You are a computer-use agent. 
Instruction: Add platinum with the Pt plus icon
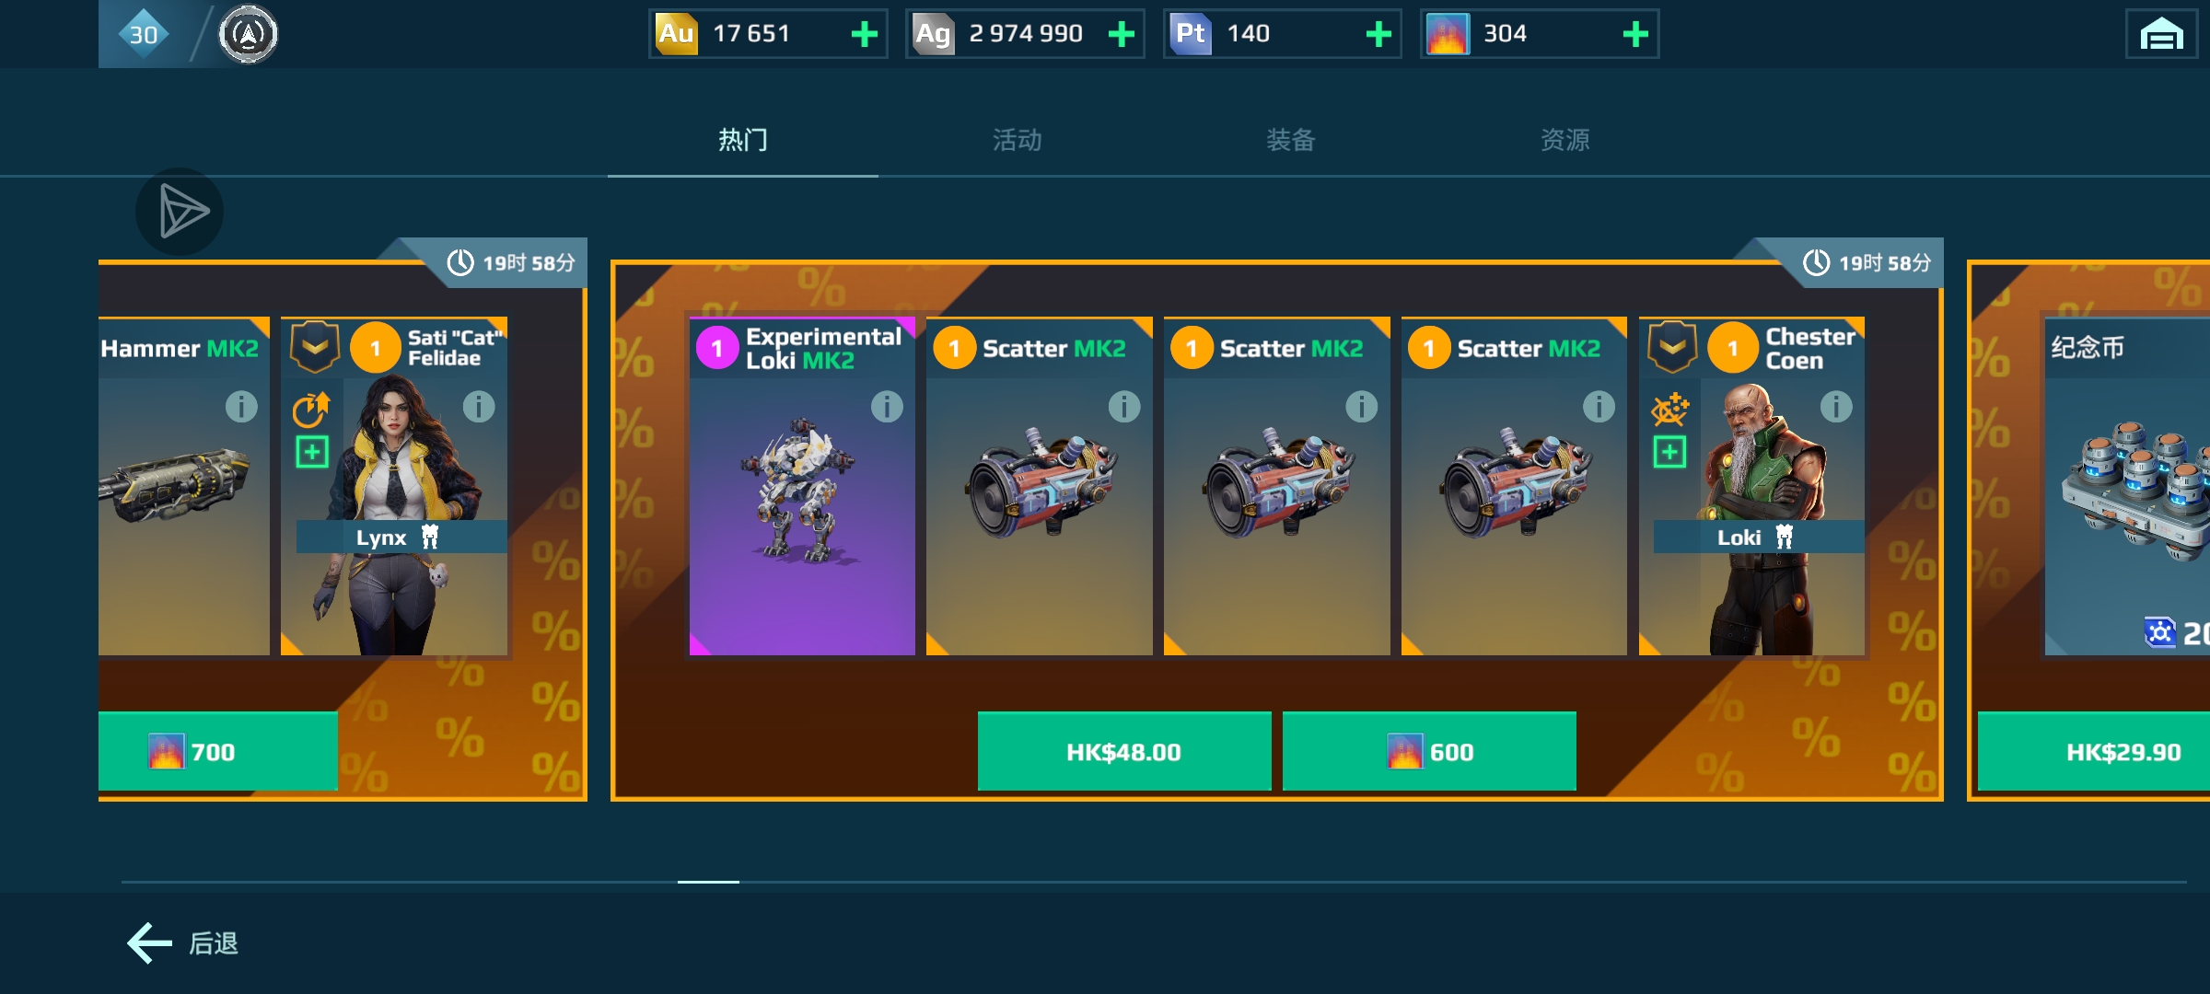[x=1378, y=35]
